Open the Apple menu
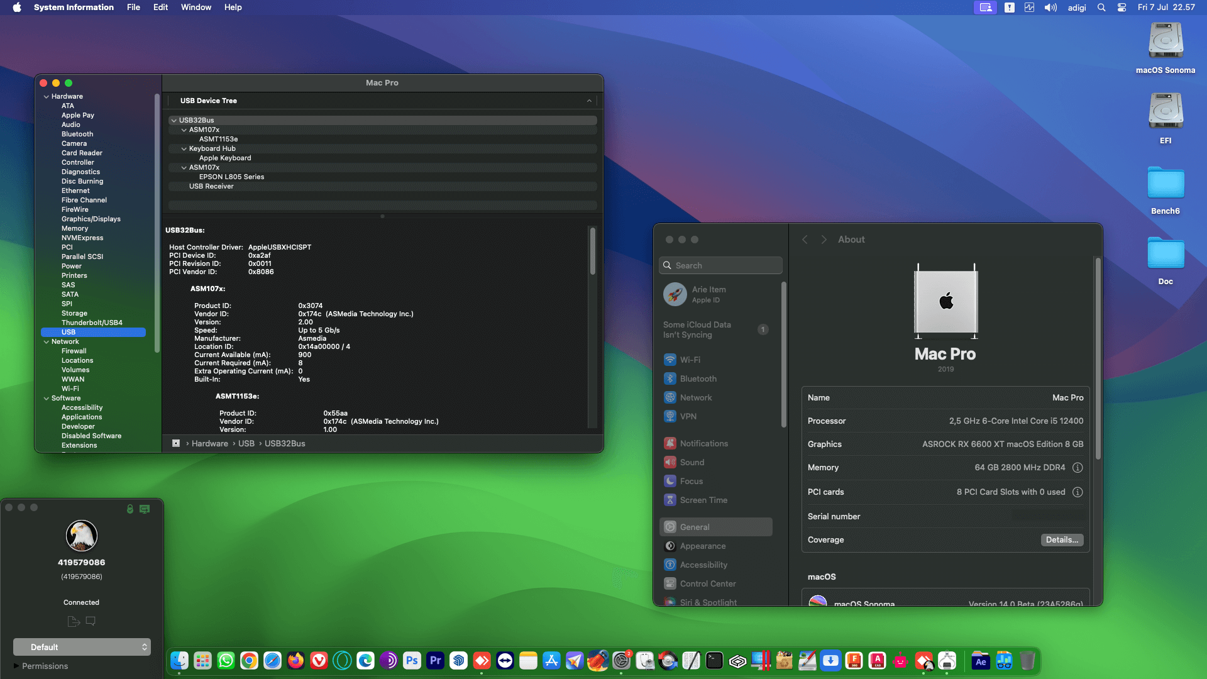The height and width of the screenshot is (679, 1207). pyautogui.click(x=17, y=8)
